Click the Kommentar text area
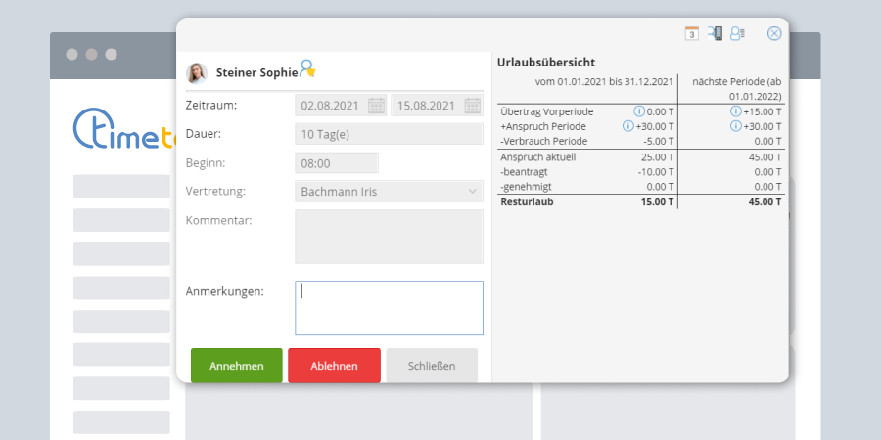Viewport: 881px width, 440px height. pos(389,237)
